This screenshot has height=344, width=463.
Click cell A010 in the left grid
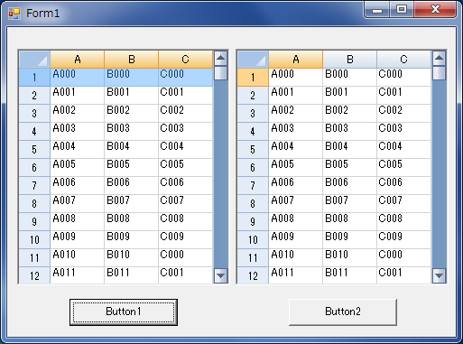tap(77, 258)
